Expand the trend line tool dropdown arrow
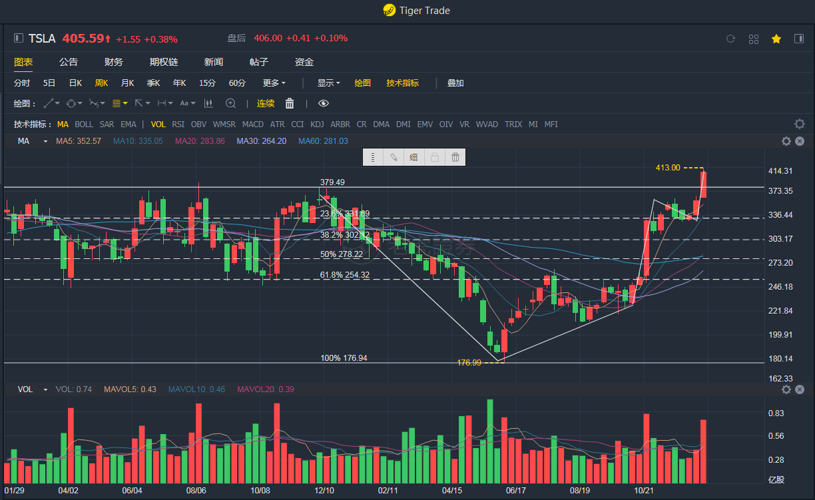This screenshot has width=815, height=500. [58, 103]
